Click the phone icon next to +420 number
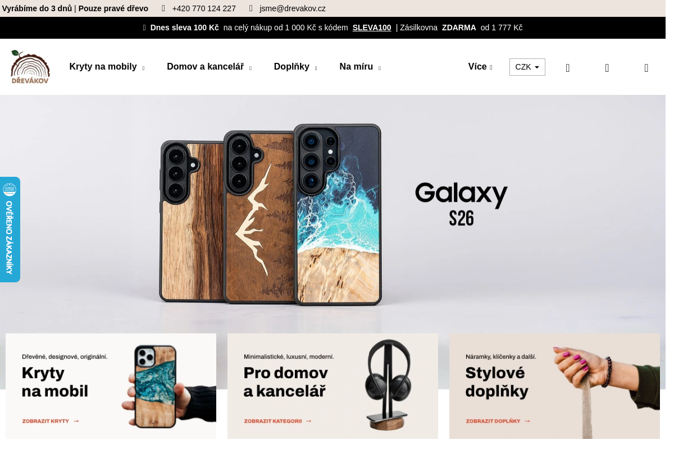This screenshot has height=449, width=674. 163,8
